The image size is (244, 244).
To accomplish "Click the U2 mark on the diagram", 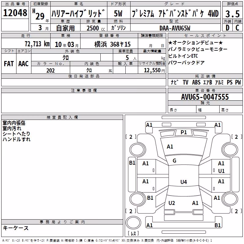I will click(172, 203).
